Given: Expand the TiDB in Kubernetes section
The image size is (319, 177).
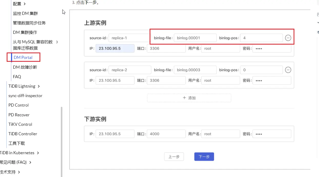Looking at the screenshot, I should [x=38, y=153].
